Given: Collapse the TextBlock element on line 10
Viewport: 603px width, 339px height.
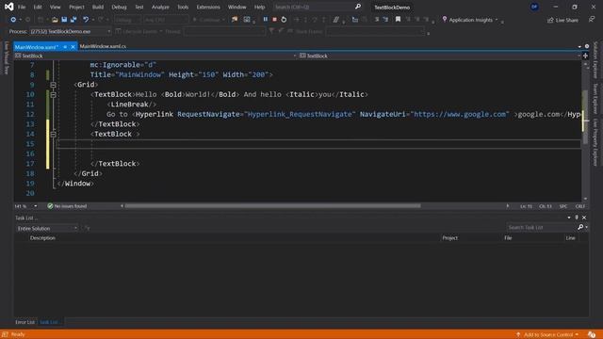Looking at the screenshot, I should pyautogui.click(x=53, y=94).
